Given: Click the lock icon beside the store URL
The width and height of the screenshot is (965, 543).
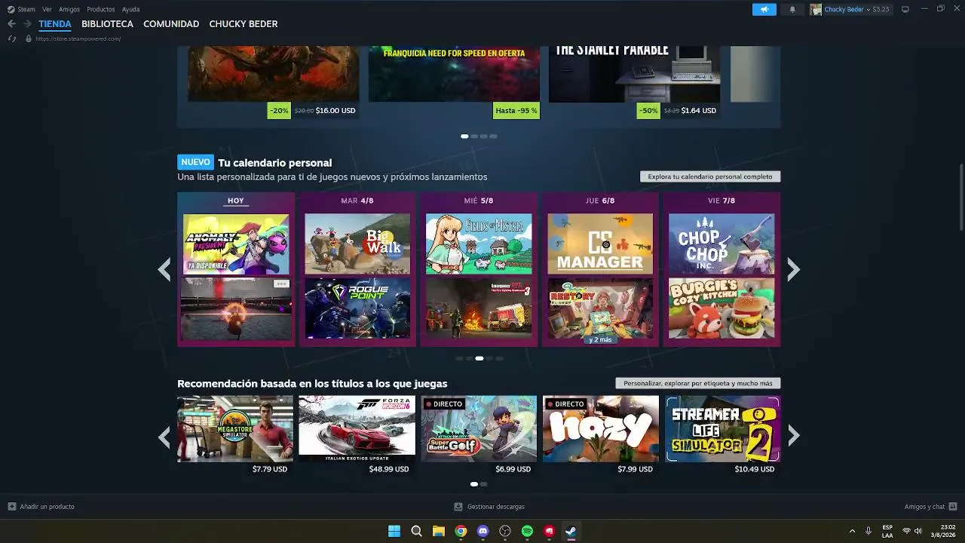Looking at the screenshot, I should [29, 38].
